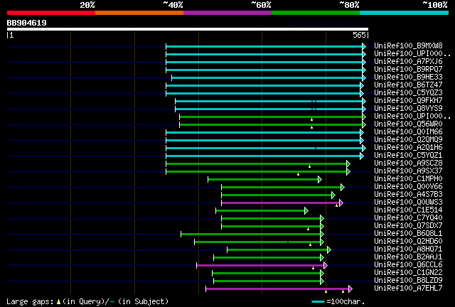This screenshot has width=455, height=307.
Task: Select the UniRef100_Q6CCL6 label
Action: pos(408,265)
